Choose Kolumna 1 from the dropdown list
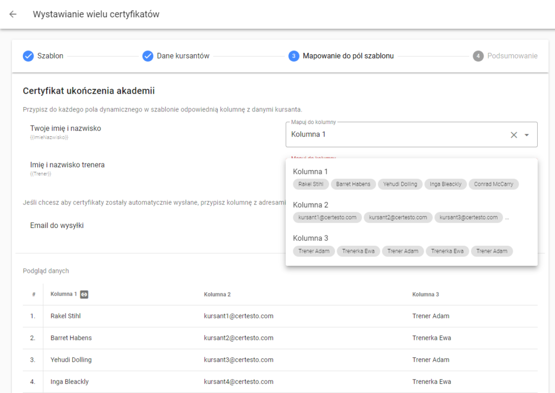 point(411,178)
